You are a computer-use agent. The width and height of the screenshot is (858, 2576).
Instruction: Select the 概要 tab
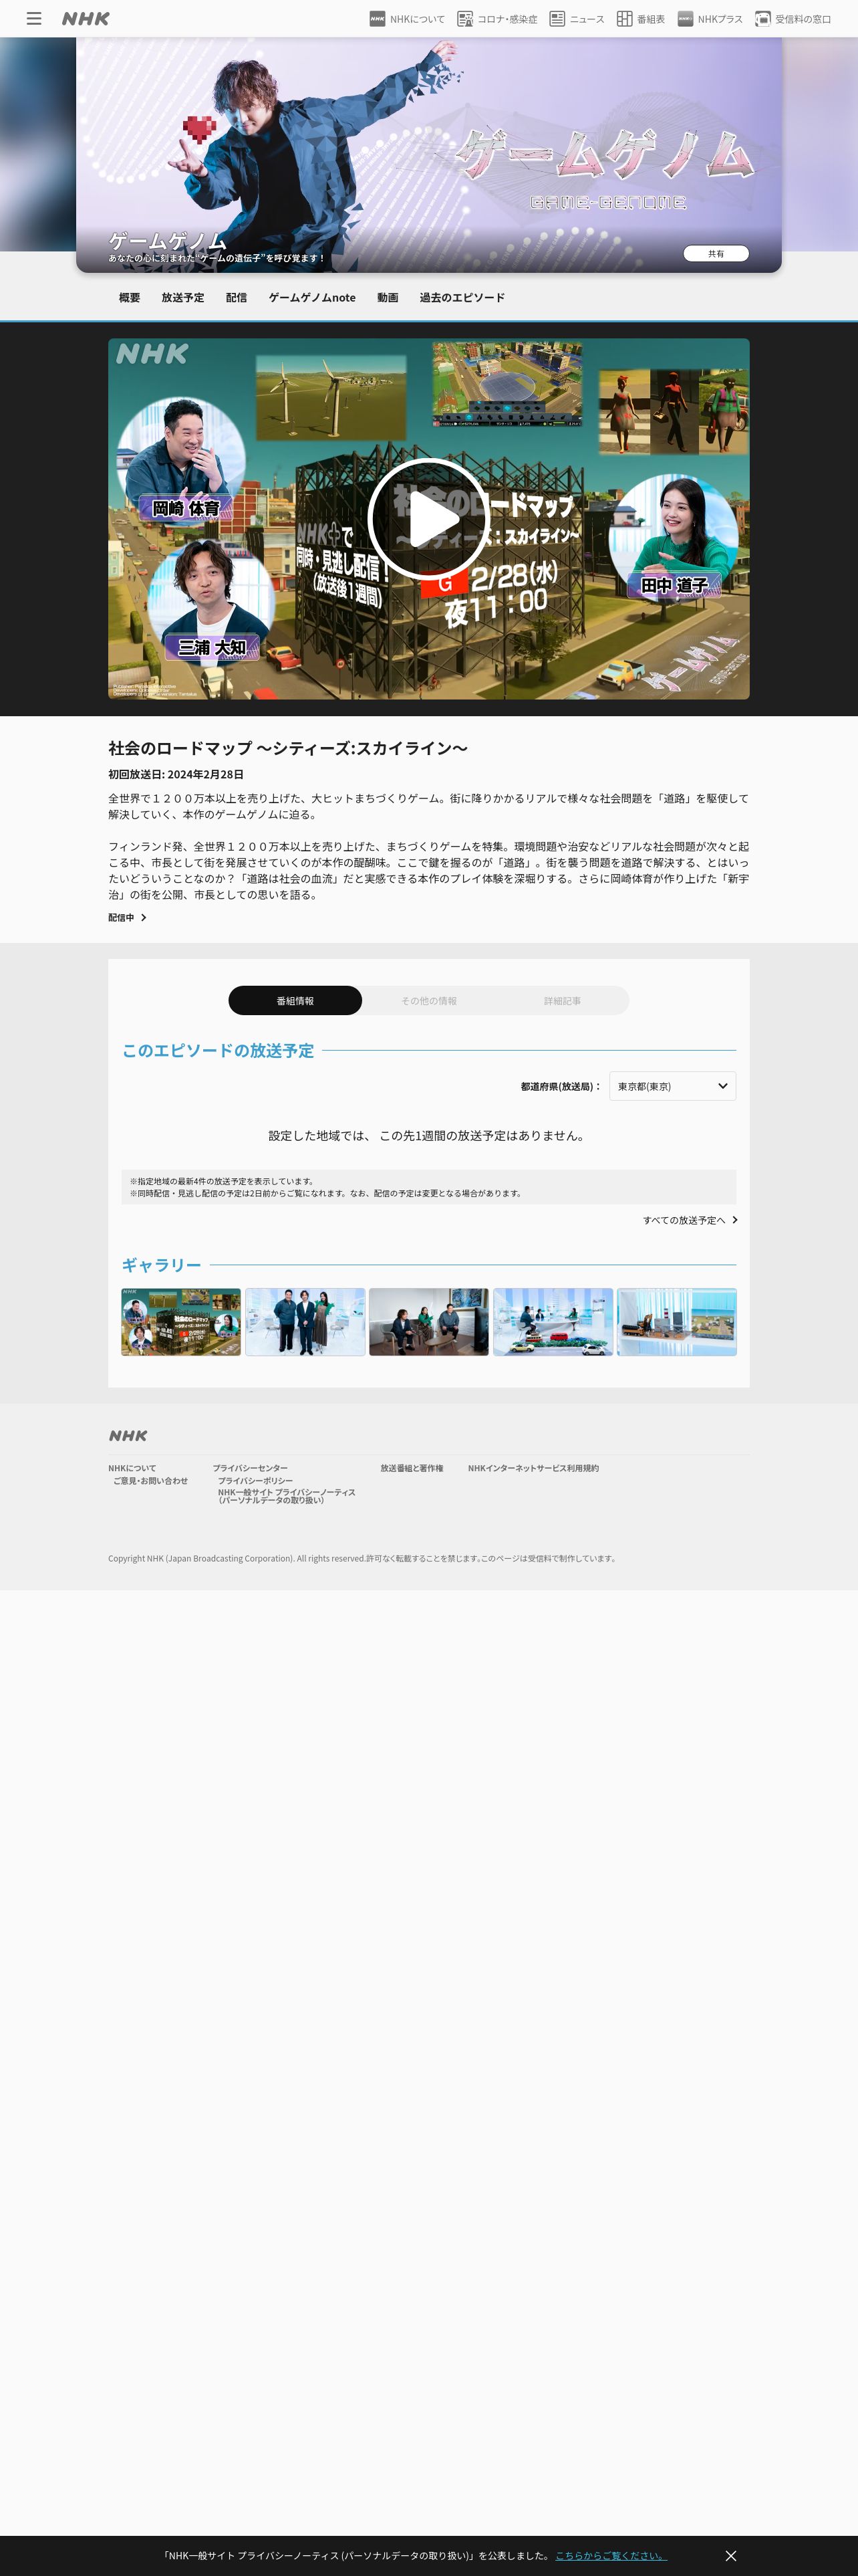(130, 298)
